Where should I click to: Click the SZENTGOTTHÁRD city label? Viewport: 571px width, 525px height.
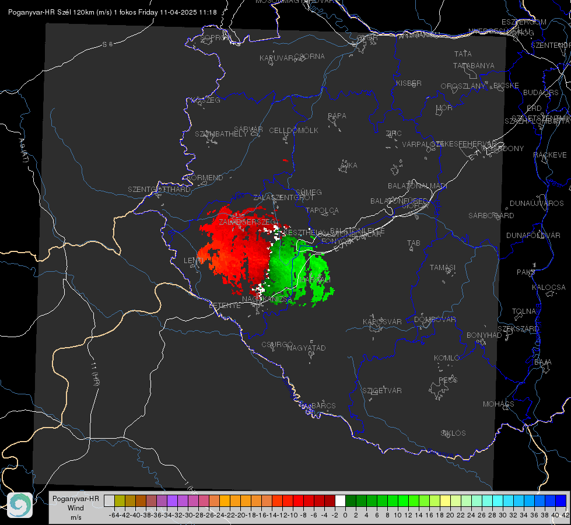(159, 190)
